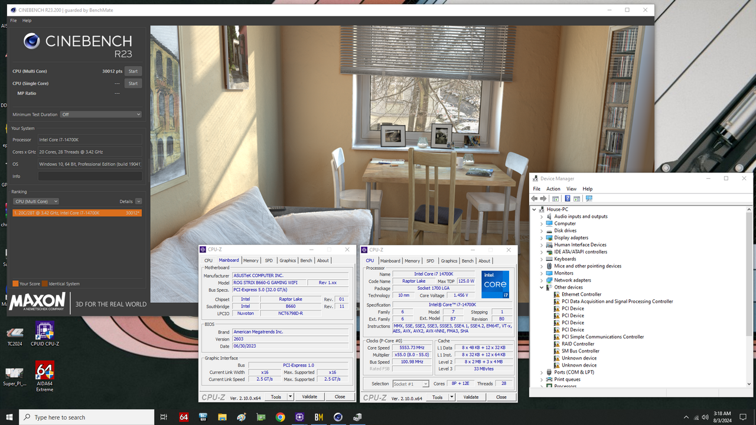Open Google Chrome from the taskbar
The image size is (756, 425).
click(x=281, y=417)
